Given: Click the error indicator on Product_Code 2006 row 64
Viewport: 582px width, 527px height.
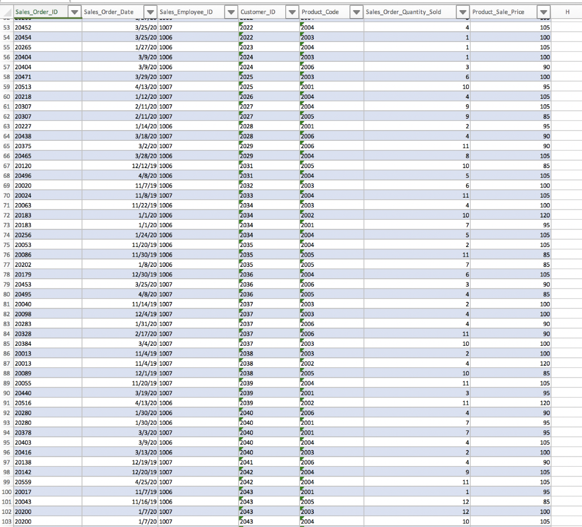Looking at the screenshot, I should pyautogui.click(x=301, y=133).
